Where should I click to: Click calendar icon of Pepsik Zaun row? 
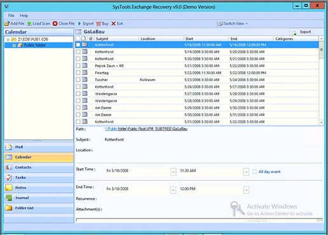point(85,65)
